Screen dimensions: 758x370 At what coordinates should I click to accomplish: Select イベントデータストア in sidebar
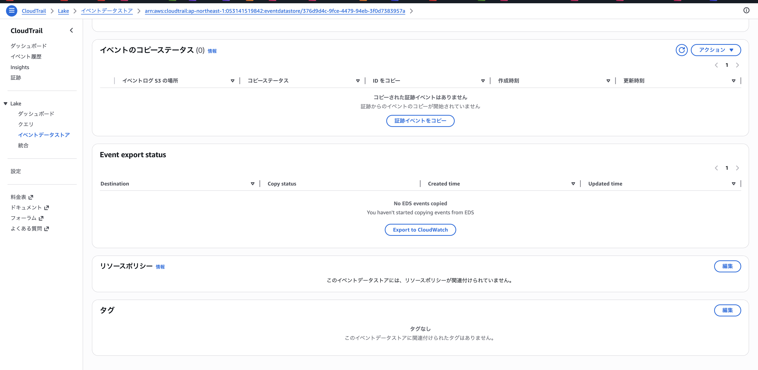coord(44,135)
